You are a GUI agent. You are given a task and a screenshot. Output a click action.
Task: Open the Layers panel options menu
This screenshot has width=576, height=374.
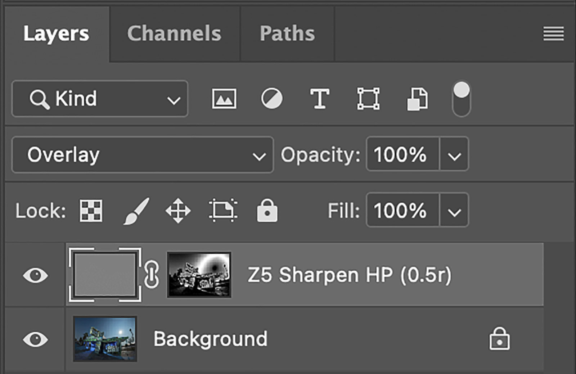point(553,34)
